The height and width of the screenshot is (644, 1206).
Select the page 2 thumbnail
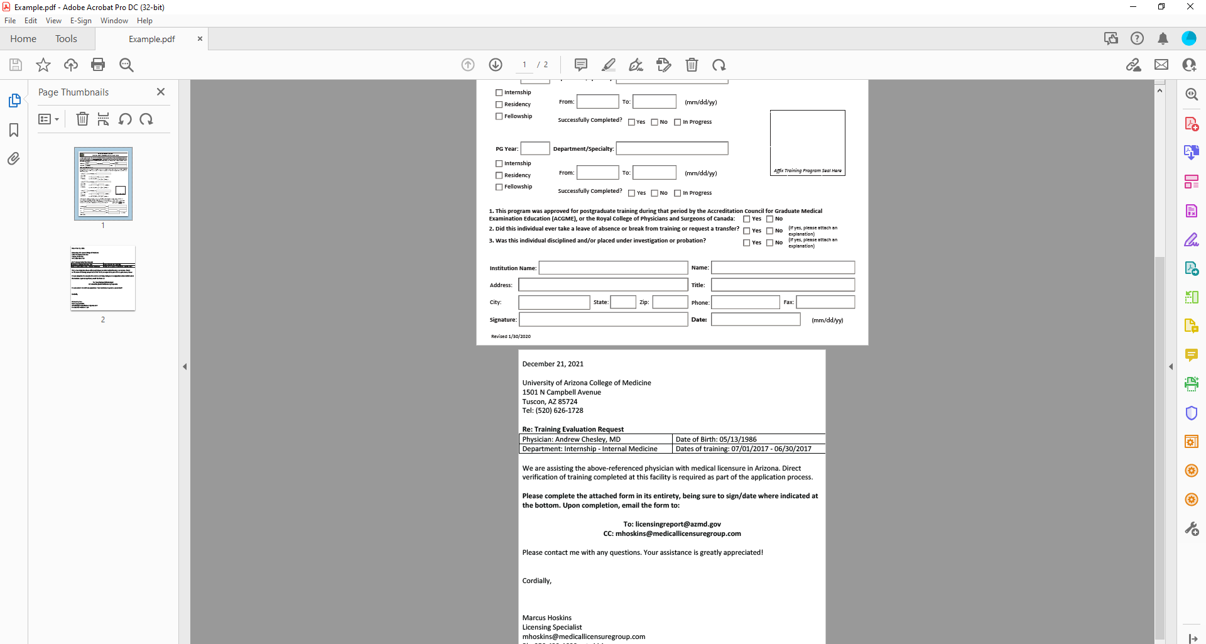tap(102, 278)
